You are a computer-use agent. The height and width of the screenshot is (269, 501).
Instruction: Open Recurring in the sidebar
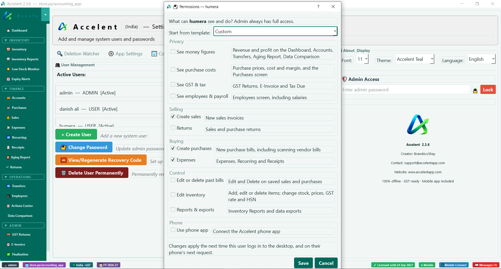(17, 138)
